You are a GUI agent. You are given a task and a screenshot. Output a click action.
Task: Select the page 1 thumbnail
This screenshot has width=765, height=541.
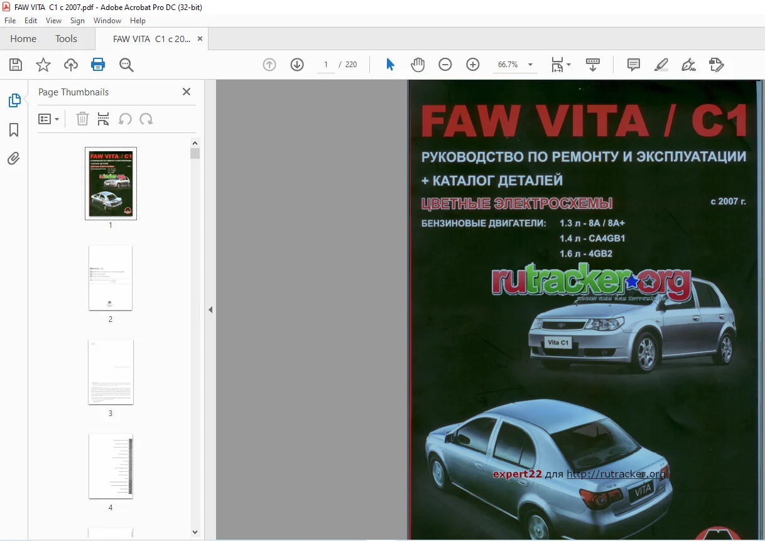[x=111, y=183]
